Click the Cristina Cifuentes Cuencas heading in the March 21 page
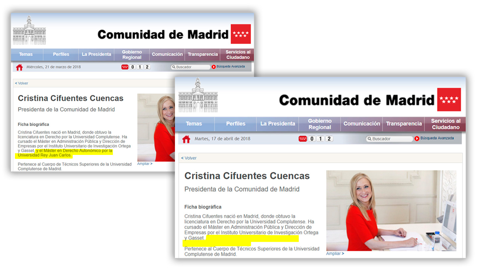Screen dimensions: 478x268 tap(70, 98)
